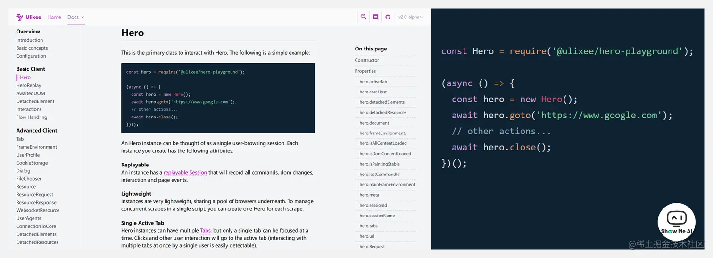Open Tab under Advanced Client
The width and height of the screenshot is (713, 258).
(x=20, y=139)
